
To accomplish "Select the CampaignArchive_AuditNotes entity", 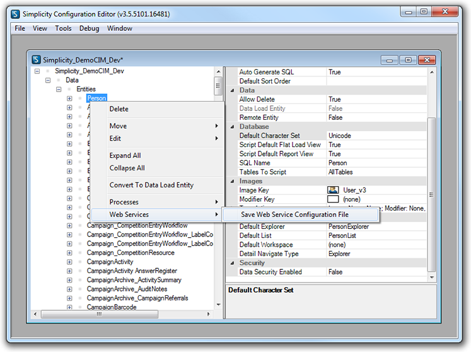I will point(127,289).
